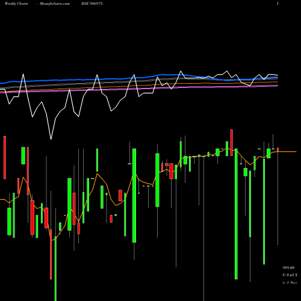The image size is (301, 301).
Task: Click the tallest red candle near the chart's right
Action: pos(232,143)
